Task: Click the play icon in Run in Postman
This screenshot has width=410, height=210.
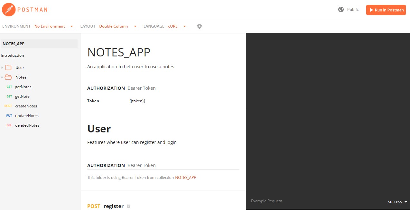Action: coord(371,10)
